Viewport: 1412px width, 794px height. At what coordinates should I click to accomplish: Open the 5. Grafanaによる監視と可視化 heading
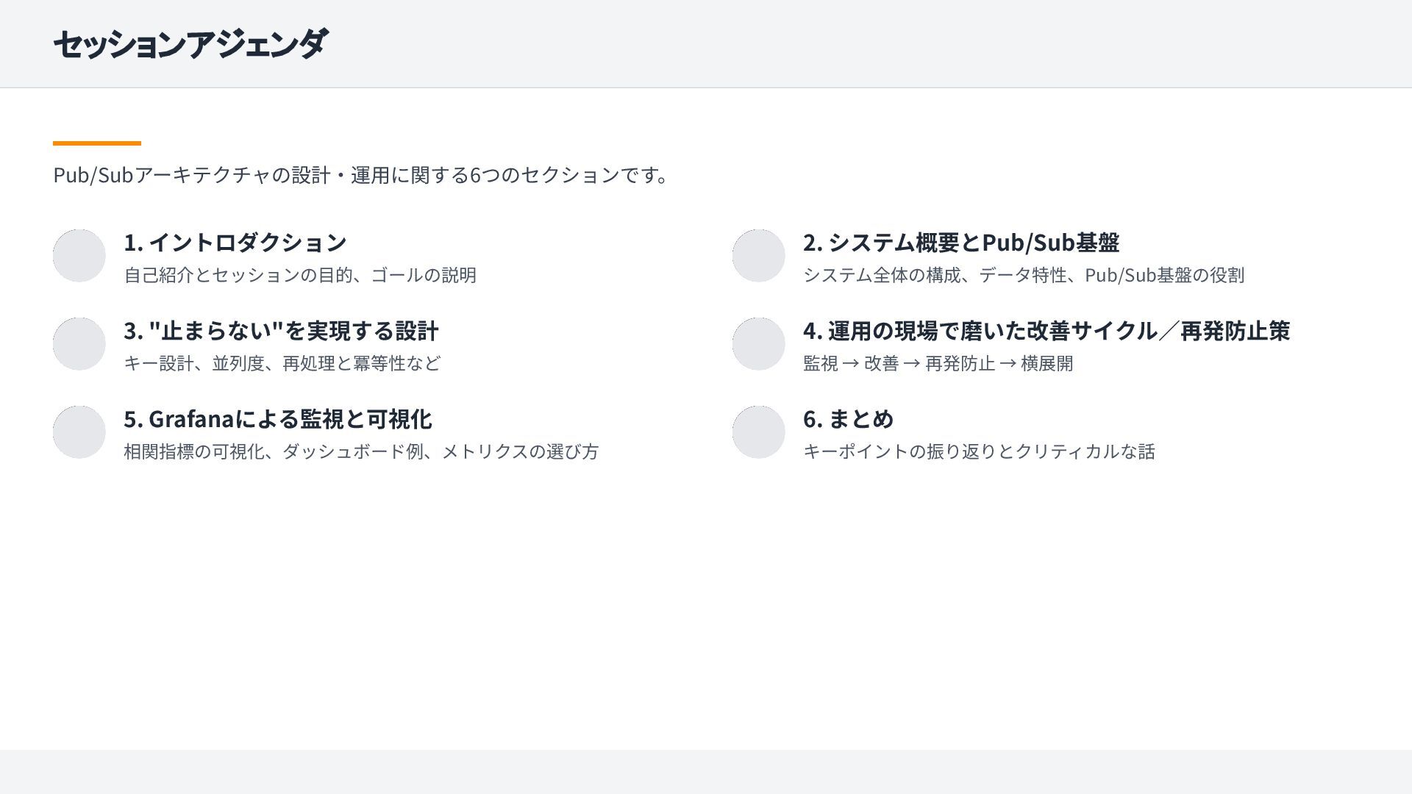click(278, 418)
